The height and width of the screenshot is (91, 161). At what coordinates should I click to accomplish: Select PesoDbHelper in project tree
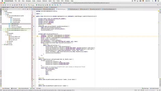coord(17,20)
